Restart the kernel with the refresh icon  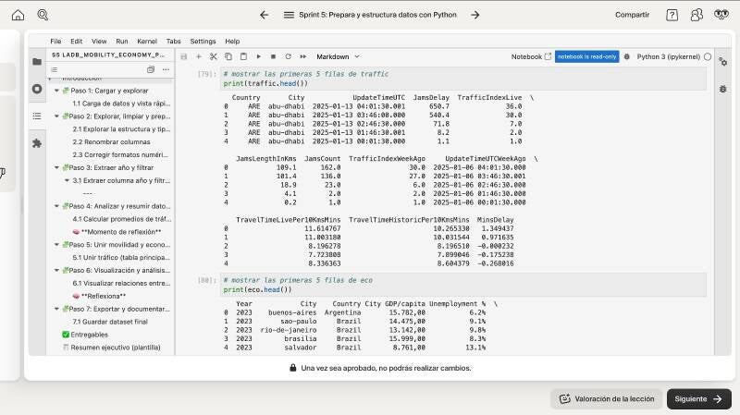point(289,56)
